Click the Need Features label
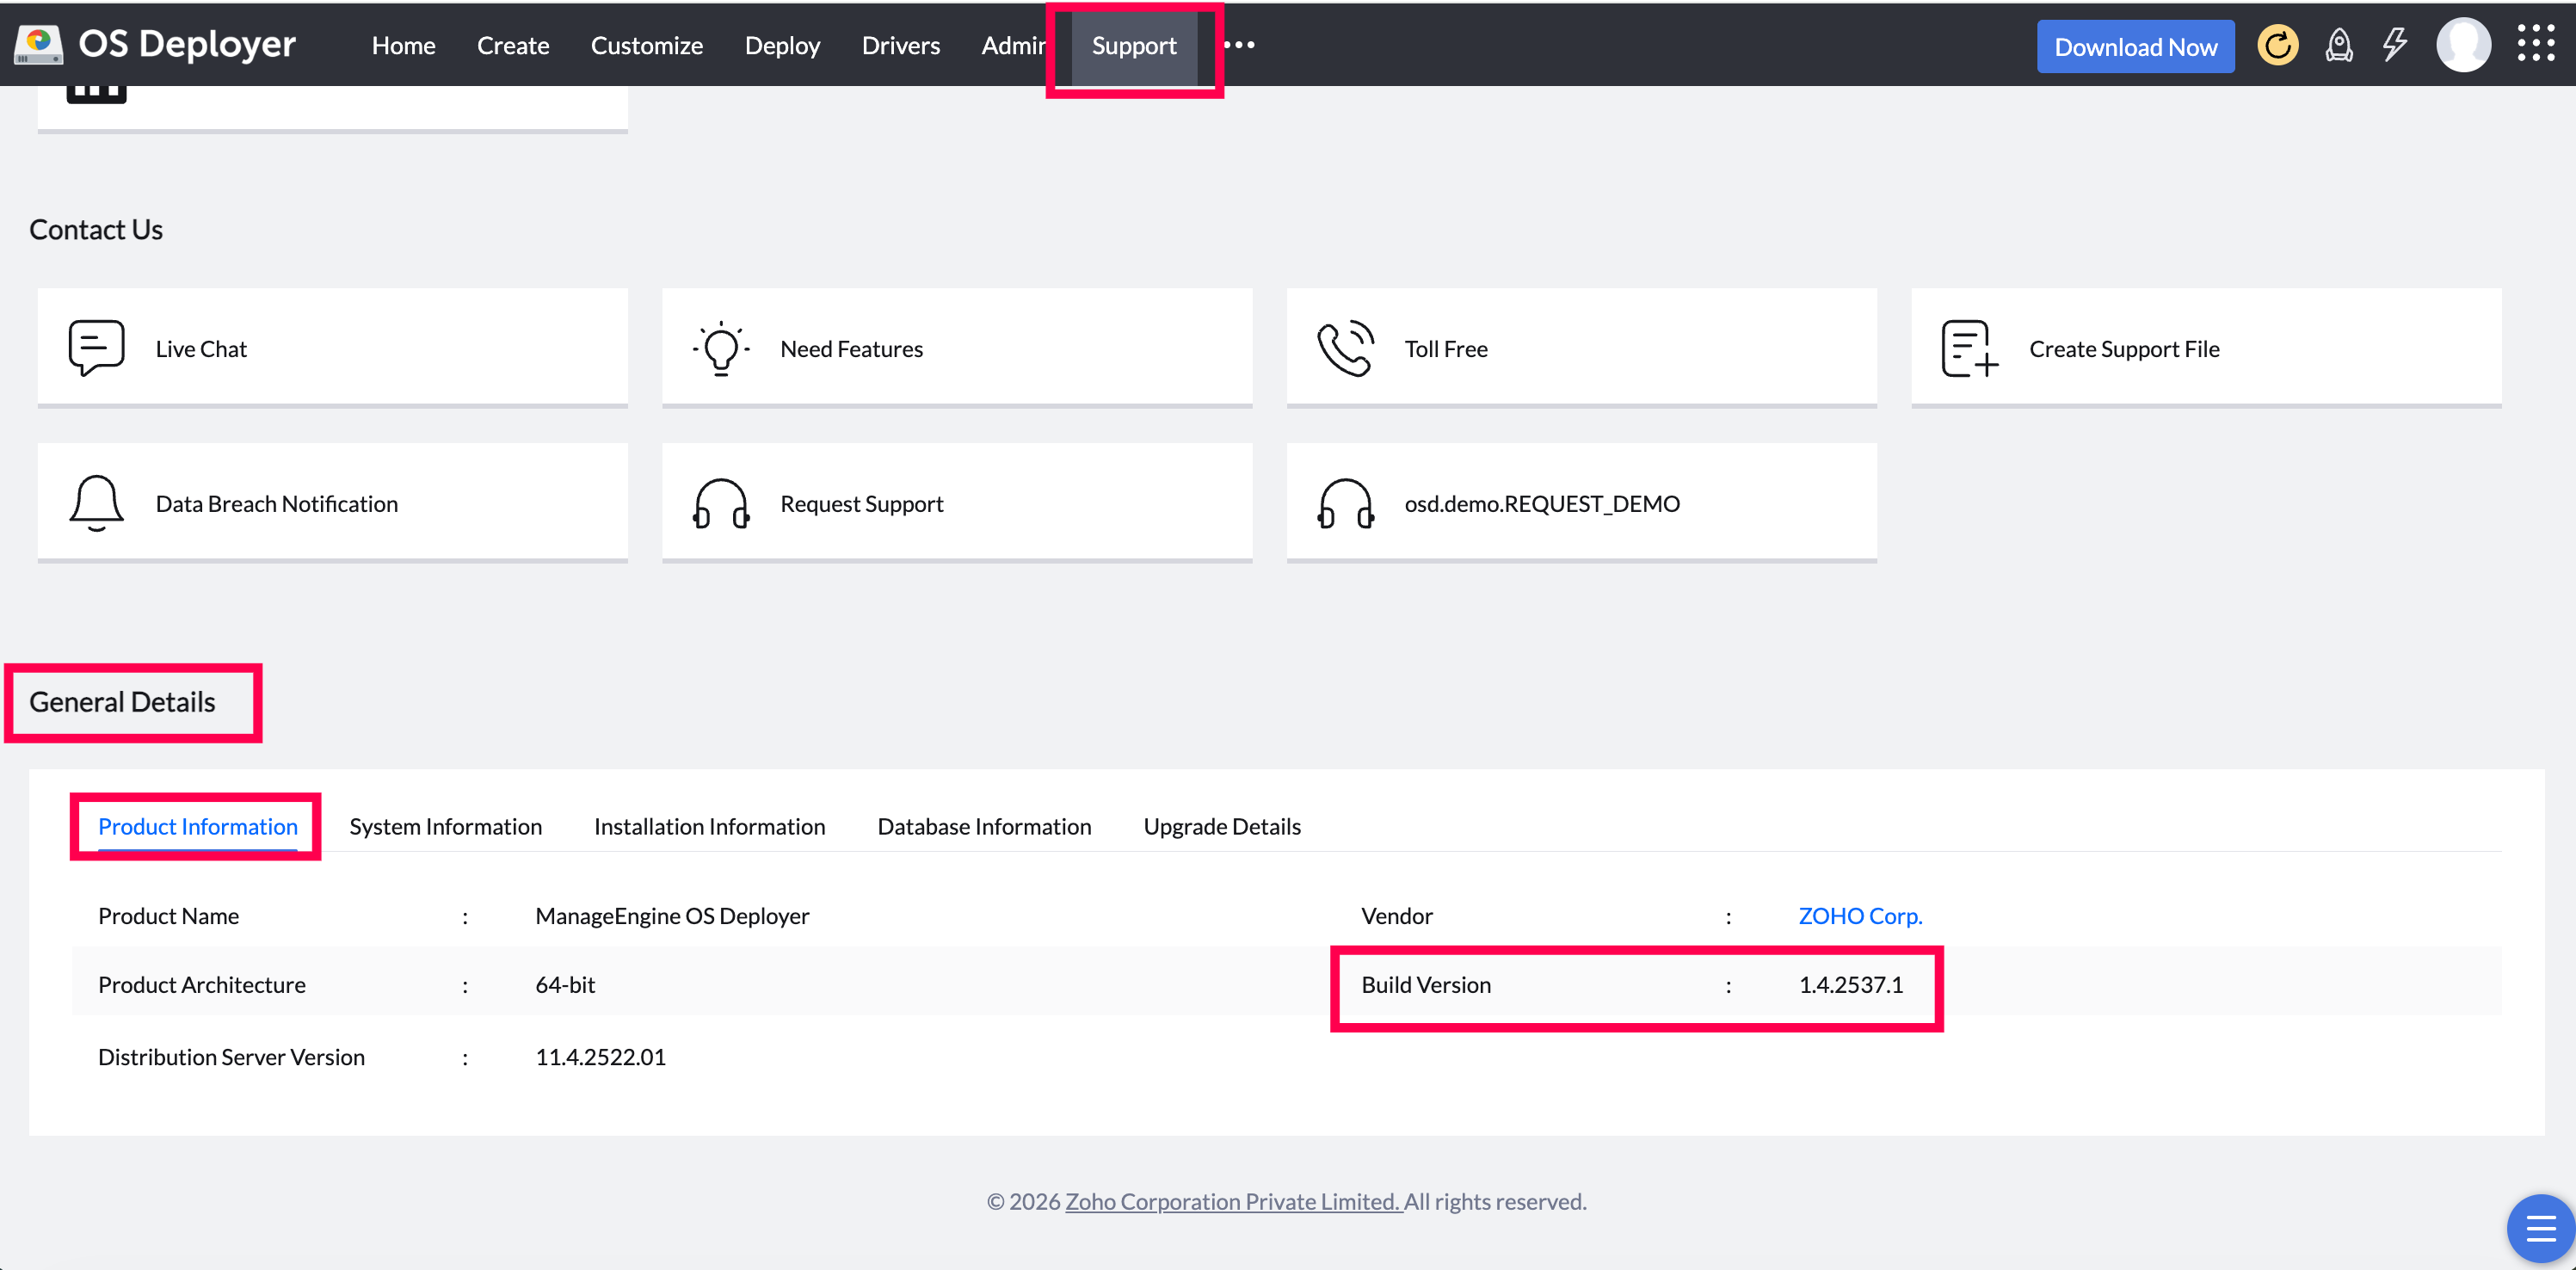 (x=851, y=348)
